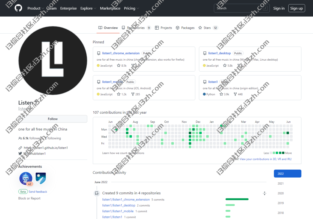Click the repo icon beside listen1_chrome_extension

pos(99,53)
